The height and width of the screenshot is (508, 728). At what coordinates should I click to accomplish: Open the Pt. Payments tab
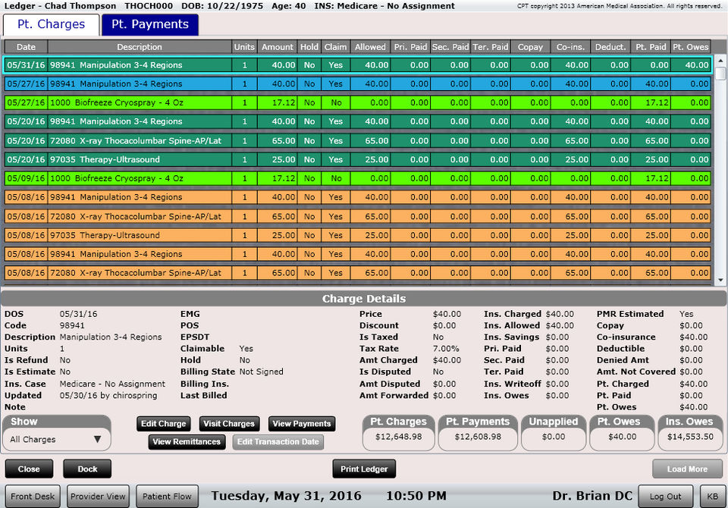(x=150, y=24)
